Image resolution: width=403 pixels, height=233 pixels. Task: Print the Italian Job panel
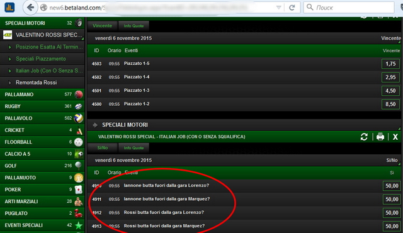click(x=380, y=137)
